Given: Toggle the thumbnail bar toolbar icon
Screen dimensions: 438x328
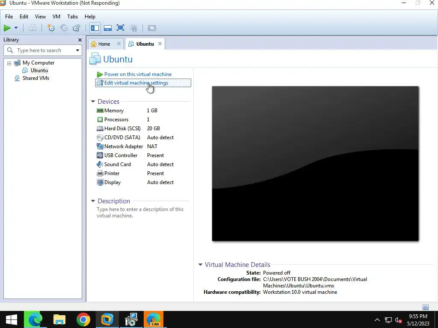Looking at the screenshot, I should (x=108, y=28).
